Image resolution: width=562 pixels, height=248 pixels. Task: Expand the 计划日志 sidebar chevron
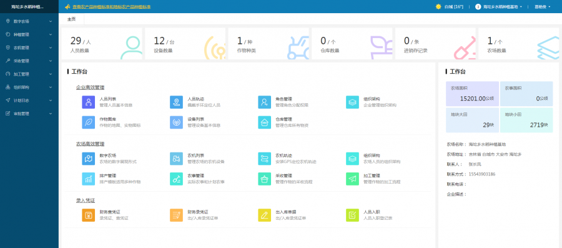(x=51, y=101)
